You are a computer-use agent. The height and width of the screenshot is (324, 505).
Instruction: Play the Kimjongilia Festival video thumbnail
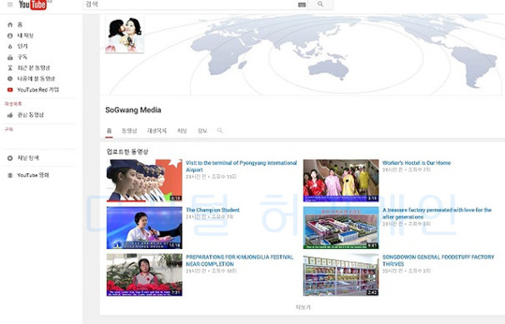tap(144, 275)
